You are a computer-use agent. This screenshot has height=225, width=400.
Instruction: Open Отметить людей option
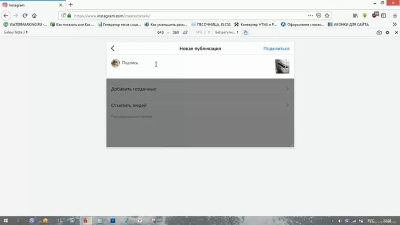[200, 105]
